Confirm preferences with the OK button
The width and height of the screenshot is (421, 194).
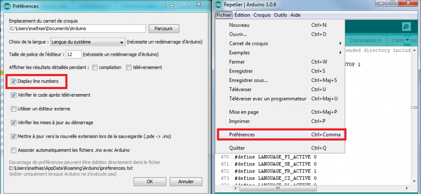(x=150, y=181)
